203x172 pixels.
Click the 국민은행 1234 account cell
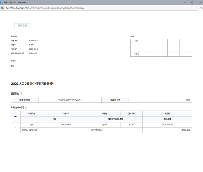click(x=116, y=130)
